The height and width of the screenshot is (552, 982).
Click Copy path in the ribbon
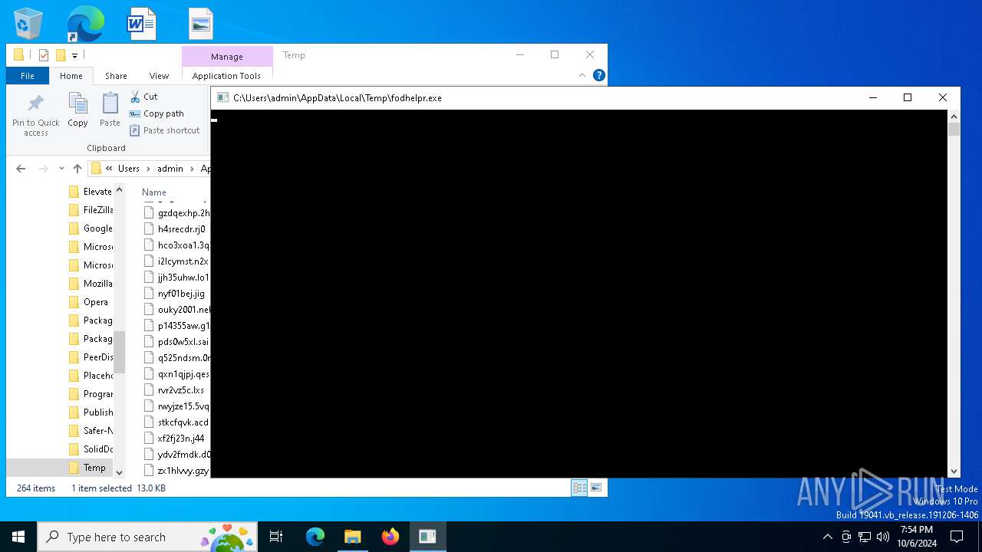157,113
